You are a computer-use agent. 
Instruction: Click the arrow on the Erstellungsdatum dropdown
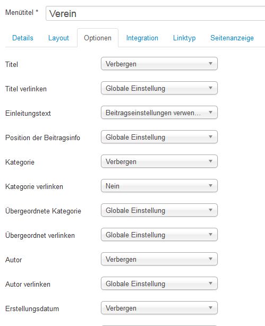pos(210,308)
